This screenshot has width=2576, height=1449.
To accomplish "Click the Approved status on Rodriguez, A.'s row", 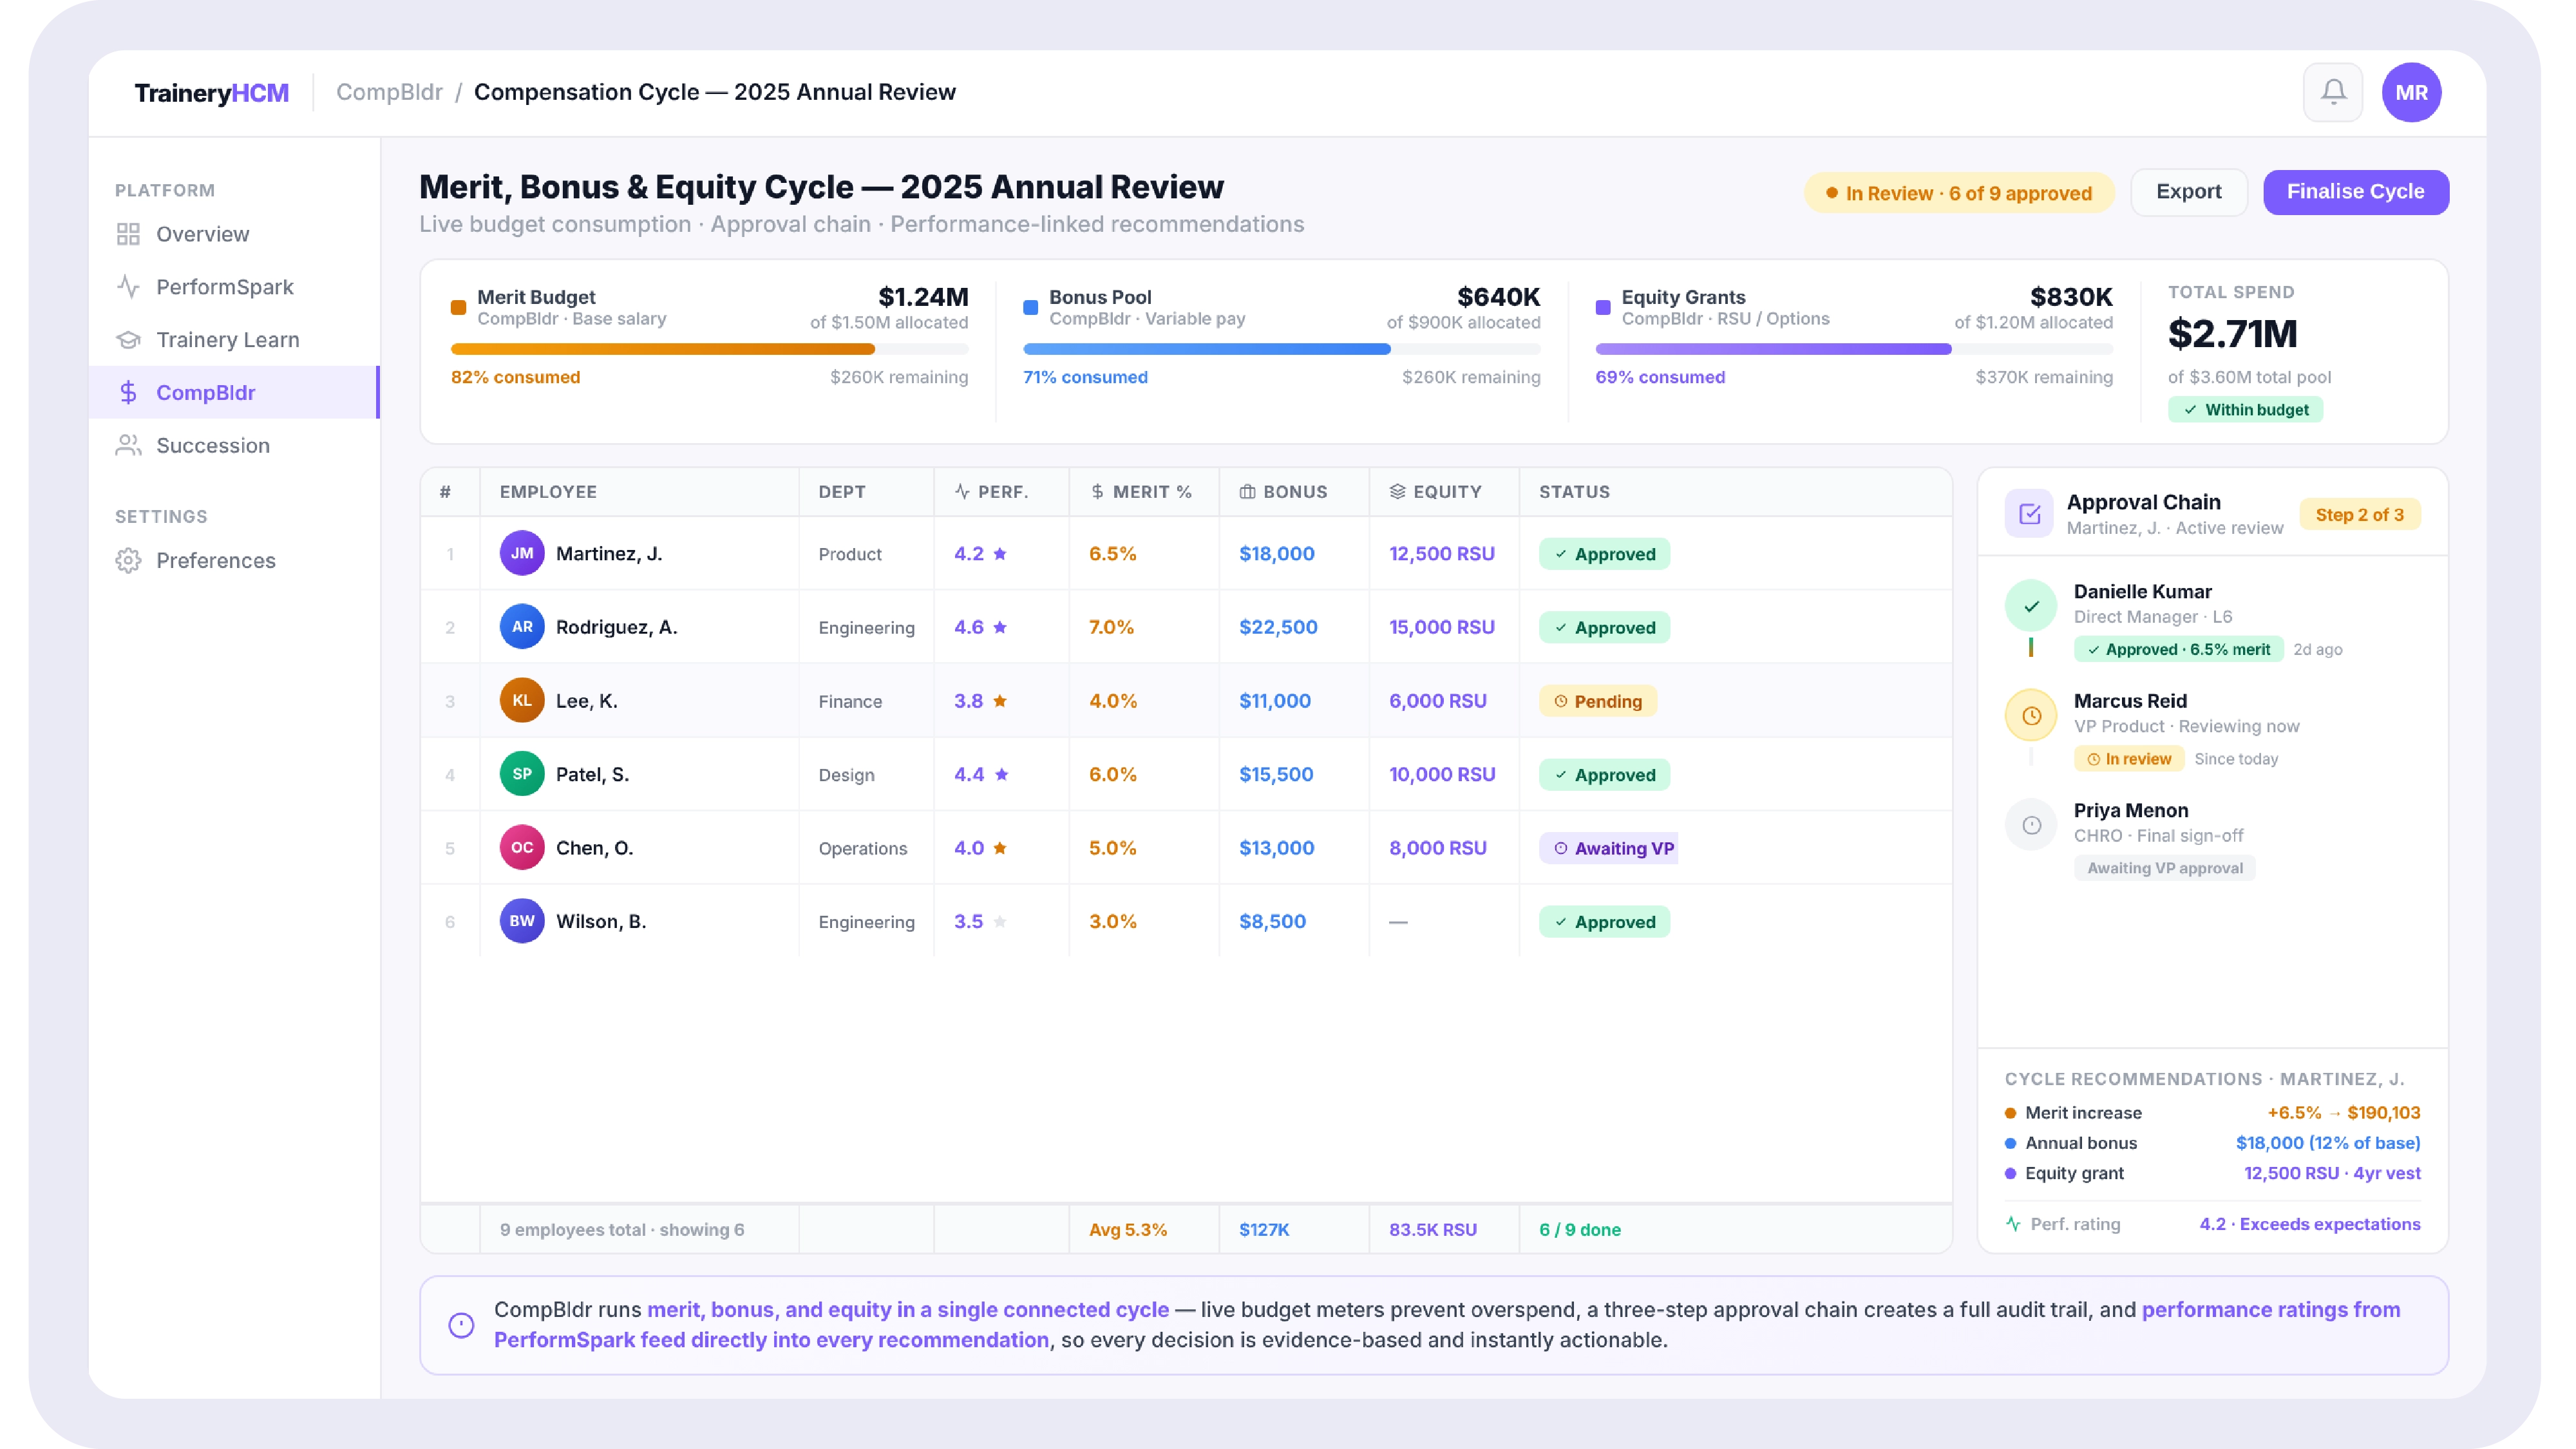I will [x=1604, y=628].
